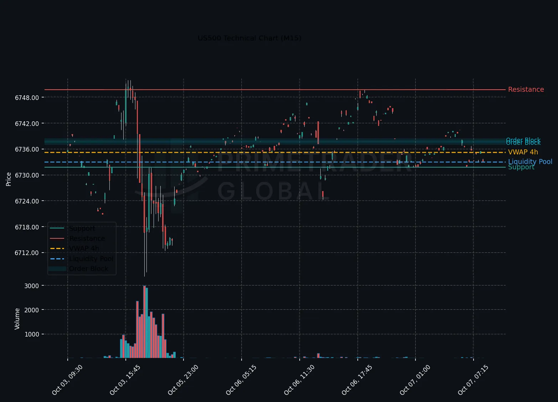The image size is (558, 402).
Task: Click the dashed blue Liquidity Pool legend sample
Action: [57, 259]
